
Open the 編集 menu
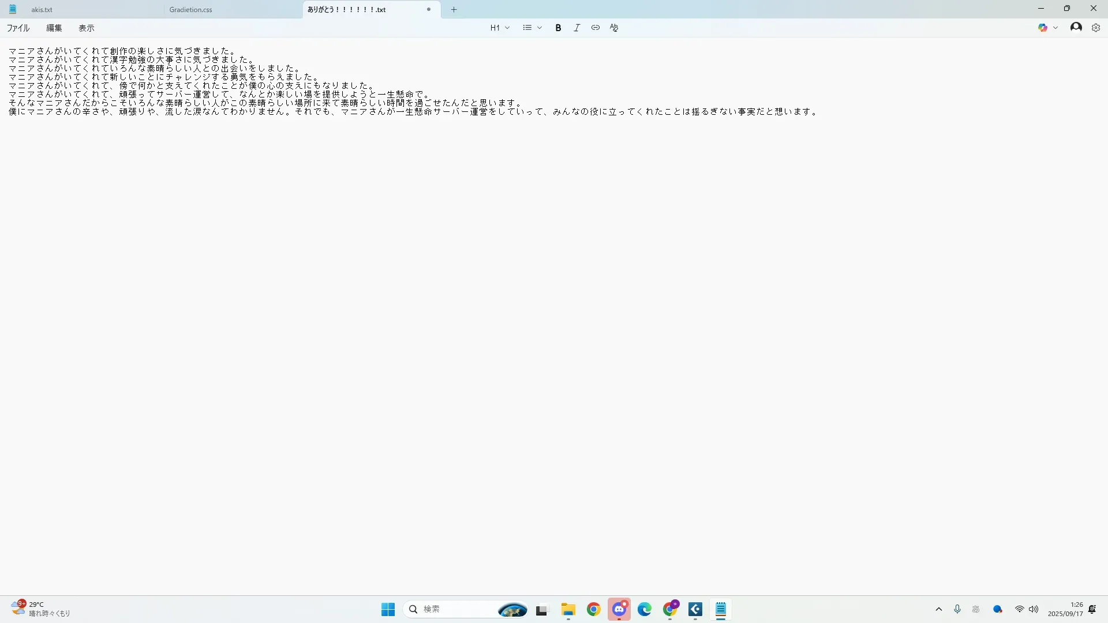pos(54,28)
